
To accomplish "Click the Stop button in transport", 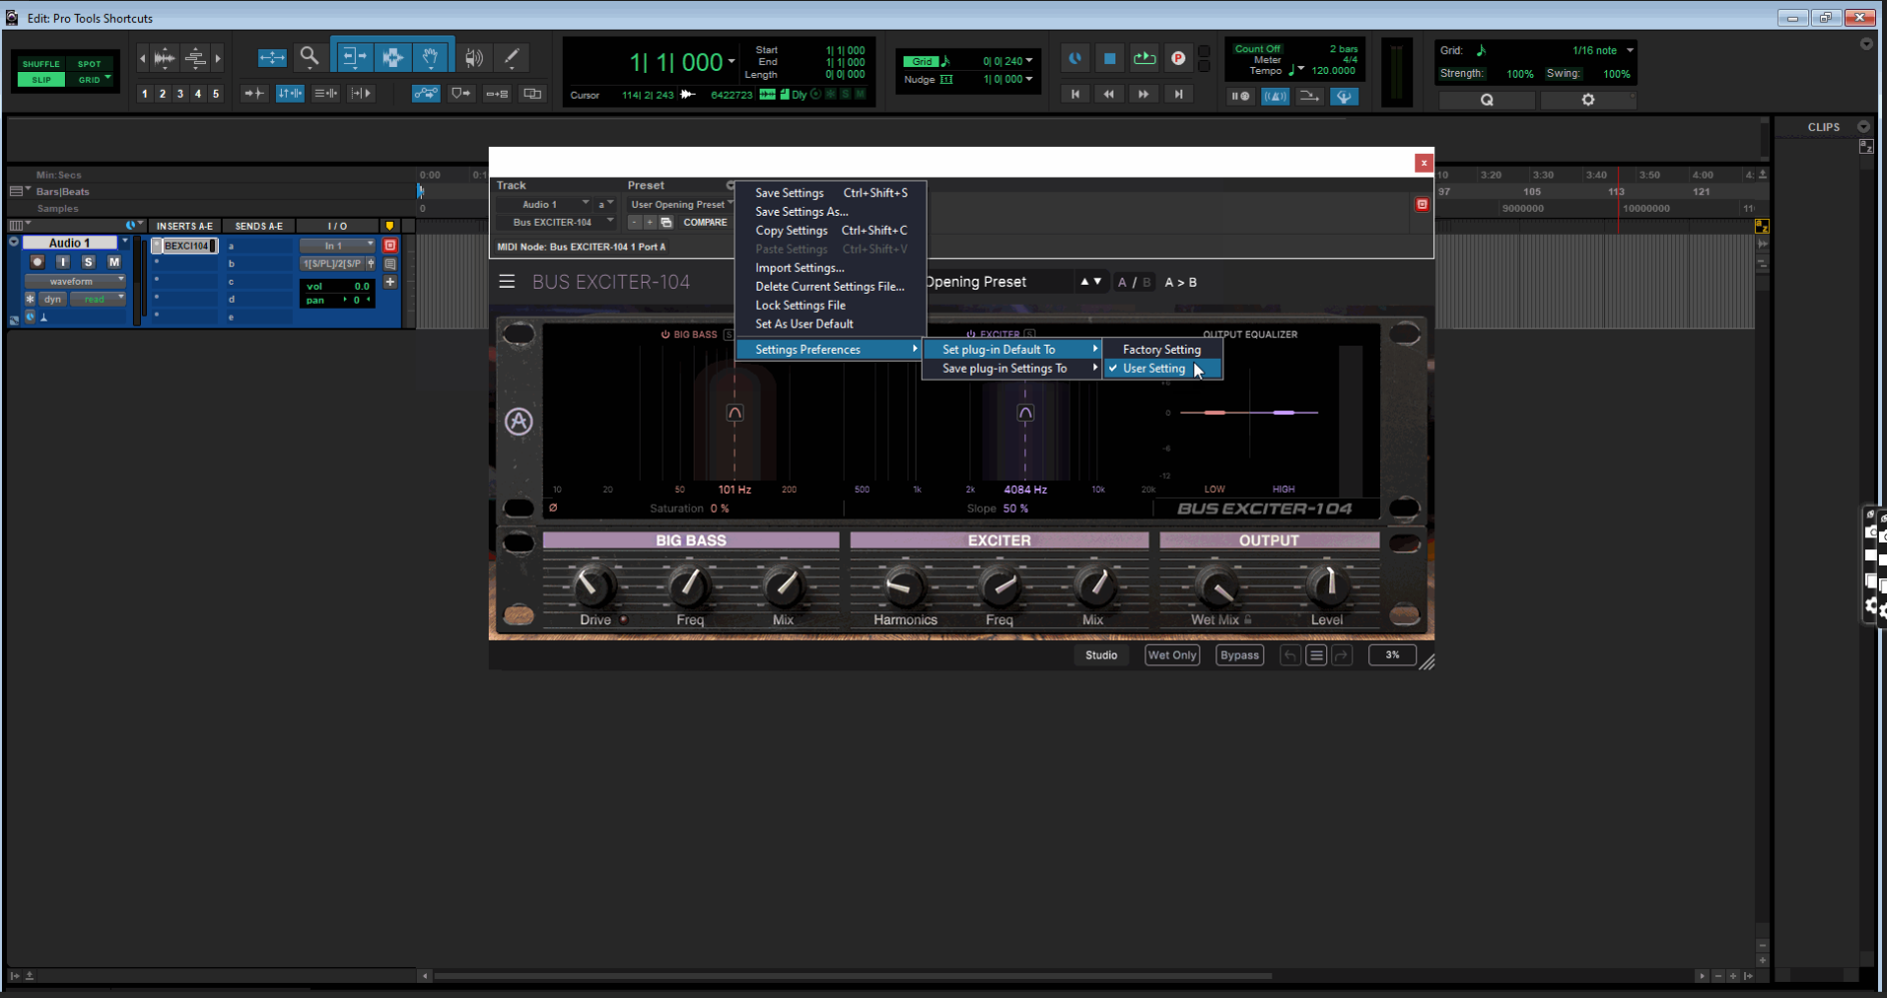I will pyautogui.click(x=1109, y=59).
